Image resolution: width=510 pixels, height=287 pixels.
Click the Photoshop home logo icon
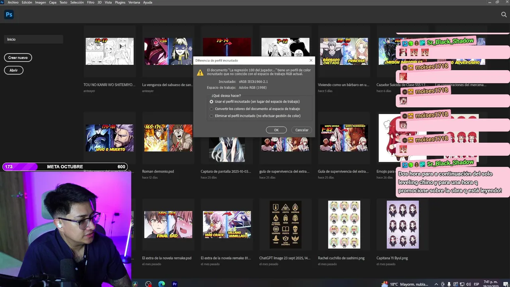coord(9,15)
